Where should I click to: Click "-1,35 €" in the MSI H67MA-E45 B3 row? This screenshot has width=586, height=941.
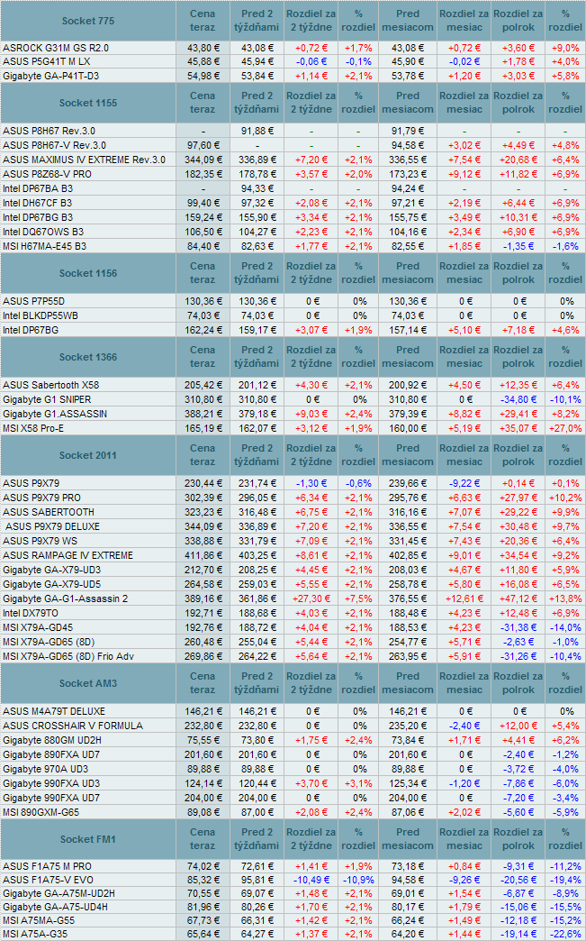tap(518, 246)
